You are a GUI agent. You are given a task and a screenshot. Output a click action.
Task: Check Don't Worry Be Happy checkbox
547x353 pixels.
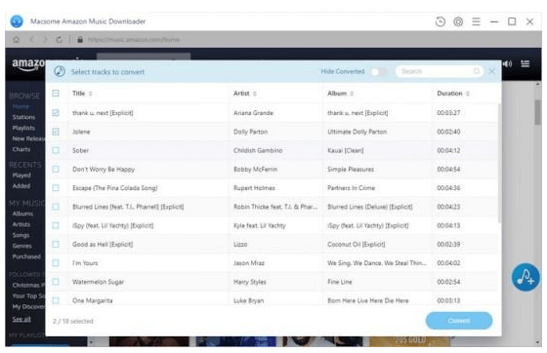56,170
